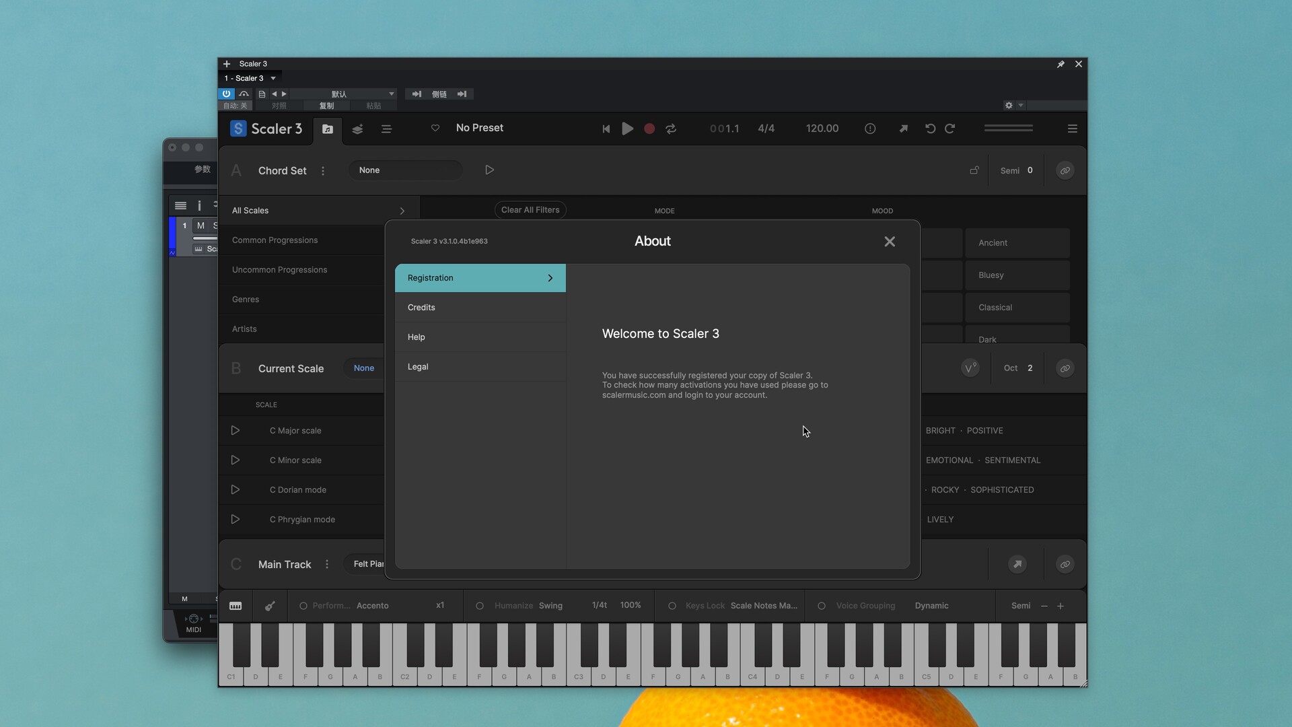The width and height of the screenshot is (1292, 727).
Task: Start recording with the red record button
Action: tap(649, 129)
